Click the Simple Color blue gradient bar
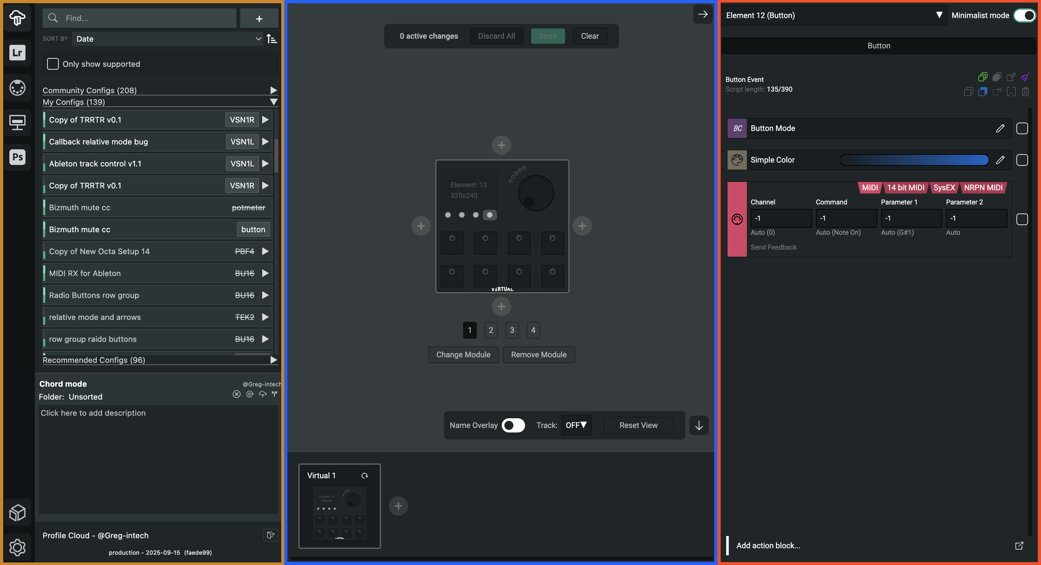Screen dimensions: 1041x565 [x=914, y=160]
